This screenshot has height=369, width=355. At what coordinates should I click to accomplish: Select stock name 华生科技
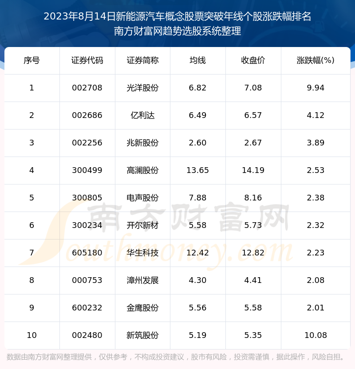coord(142,253)
